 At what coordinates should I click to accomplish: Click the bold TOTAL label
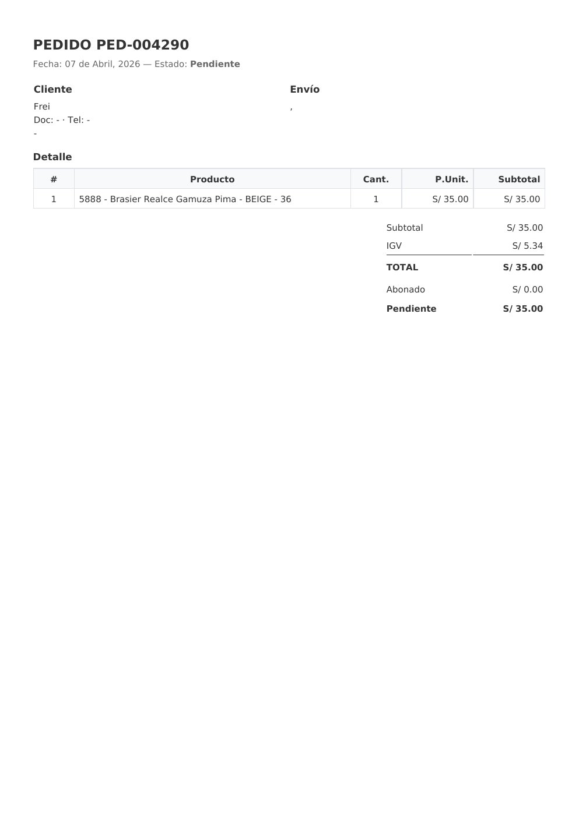[402, 267]
